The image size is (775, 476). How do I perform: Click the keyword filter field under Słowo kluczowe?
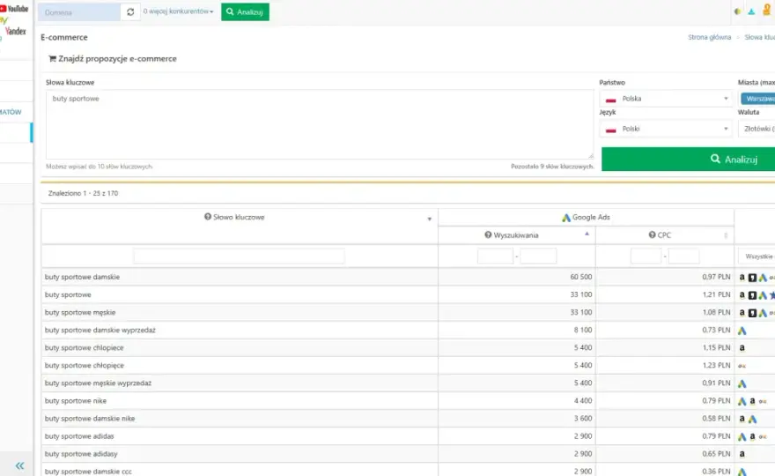click(x=239, y=256)
